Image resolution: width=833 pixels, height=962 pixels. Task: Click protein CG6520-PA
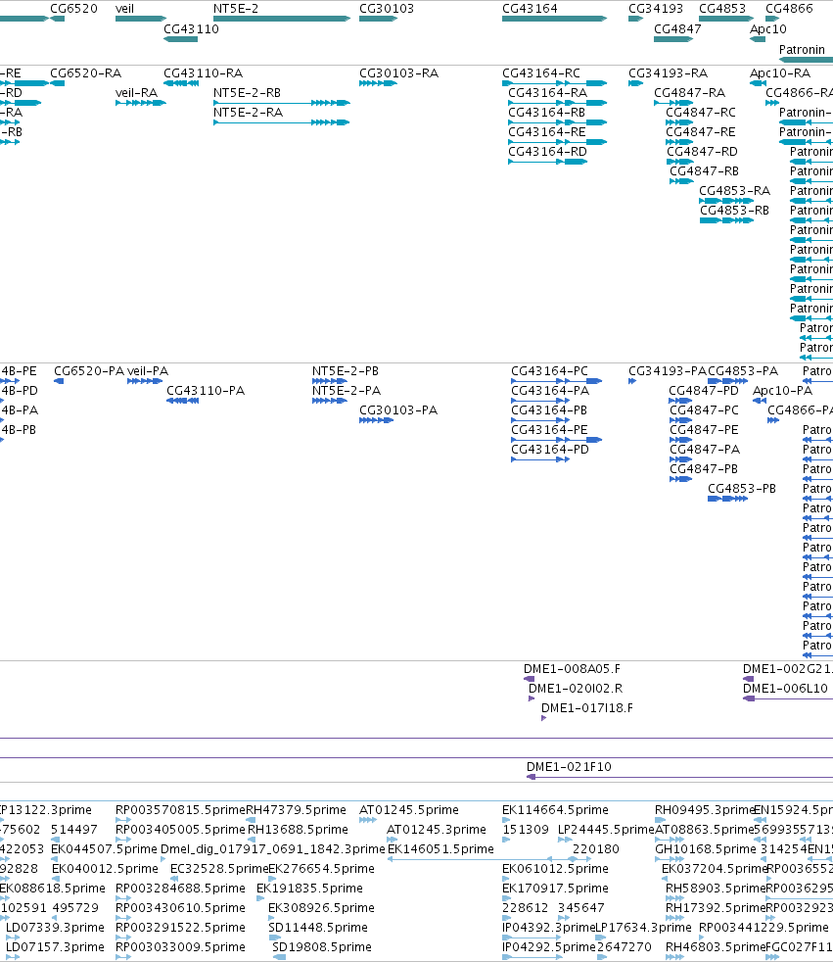pos(89,371)
